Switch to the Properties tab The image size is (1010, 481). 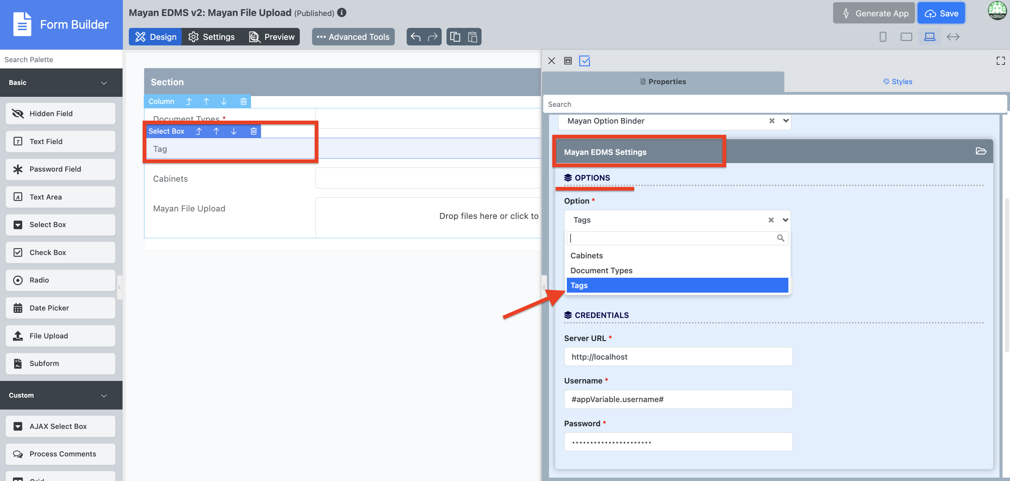pyautogui.click(x=663, y=82)
